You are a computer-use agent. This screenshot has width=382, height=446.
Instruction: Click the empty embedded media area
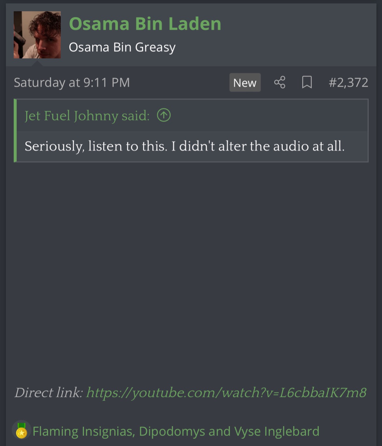(191, 271)
